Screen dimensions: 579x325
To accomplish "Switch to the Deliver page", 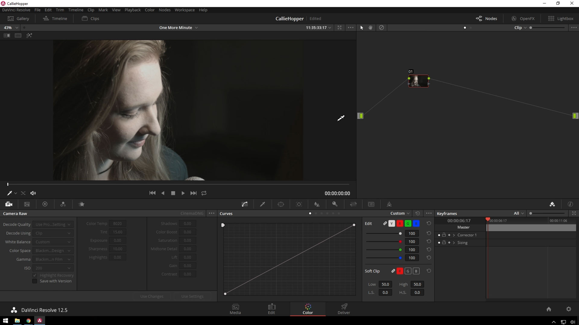I will pos(344,309).
